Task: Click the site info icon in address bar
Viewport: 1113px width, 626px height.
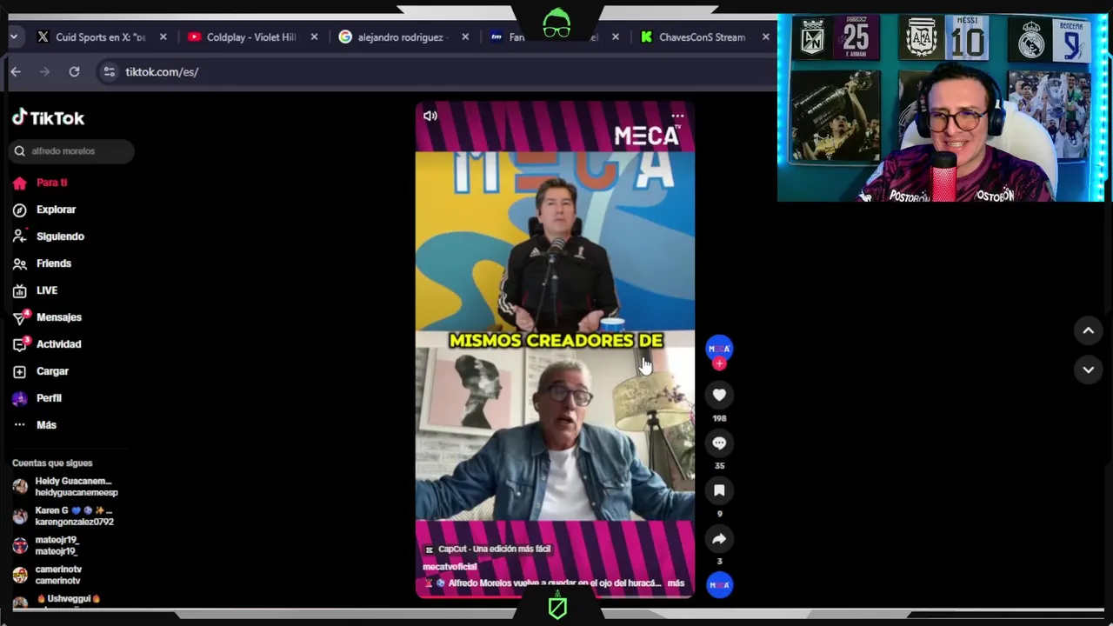Action: (109, 71)
